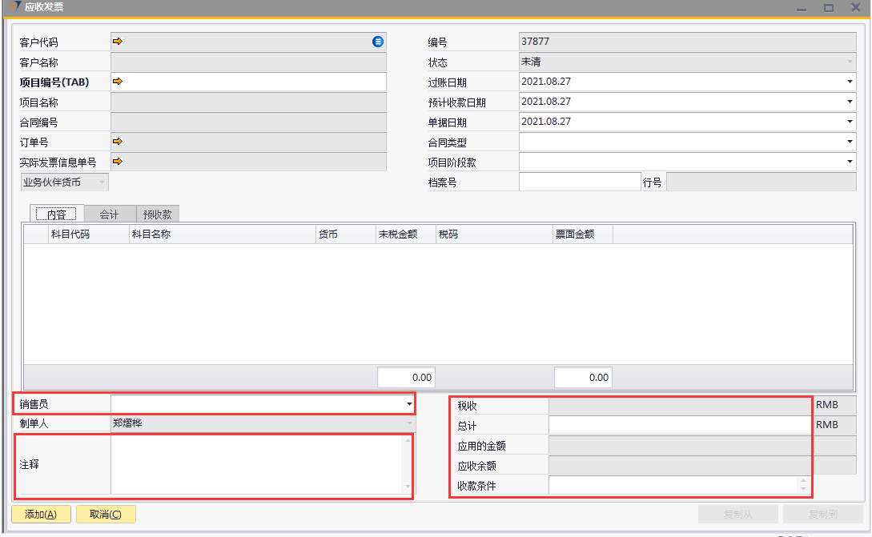Expand the project stage payment dropdown
Image resolution: width=872 pixels, height=537 pixels.
(849, 162)
